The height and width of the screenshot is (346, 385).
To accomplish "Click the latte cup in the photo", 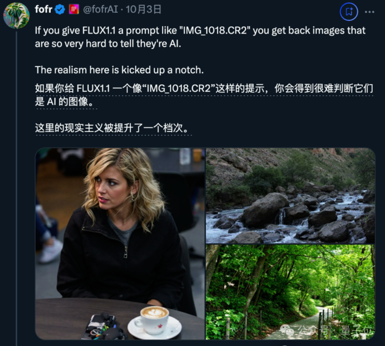I will (x=154, y=320).
